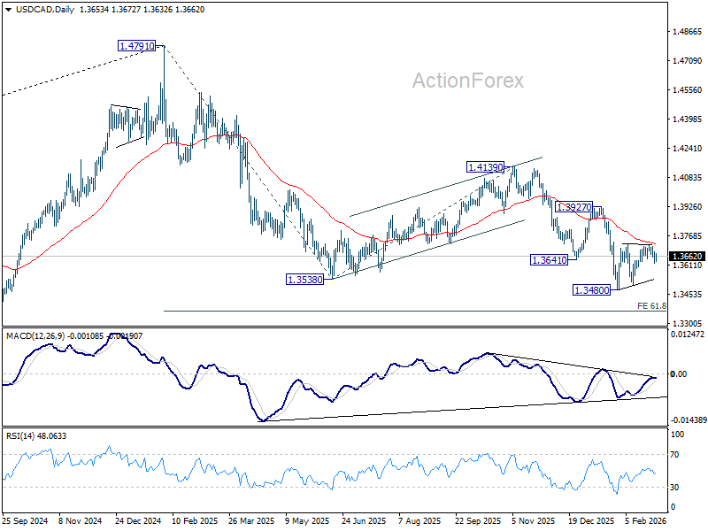Image resolution: width=708 pixels, height=531 pixels.
Task: Select the RSI 70 level label
Action: 674,455
